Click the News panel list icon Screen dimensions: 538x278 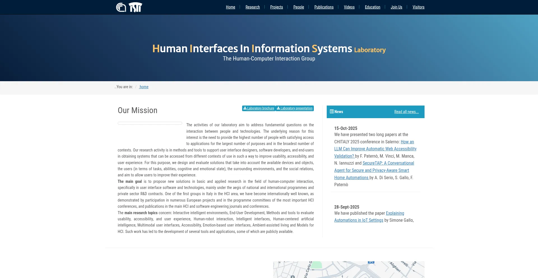click(331, 112)
